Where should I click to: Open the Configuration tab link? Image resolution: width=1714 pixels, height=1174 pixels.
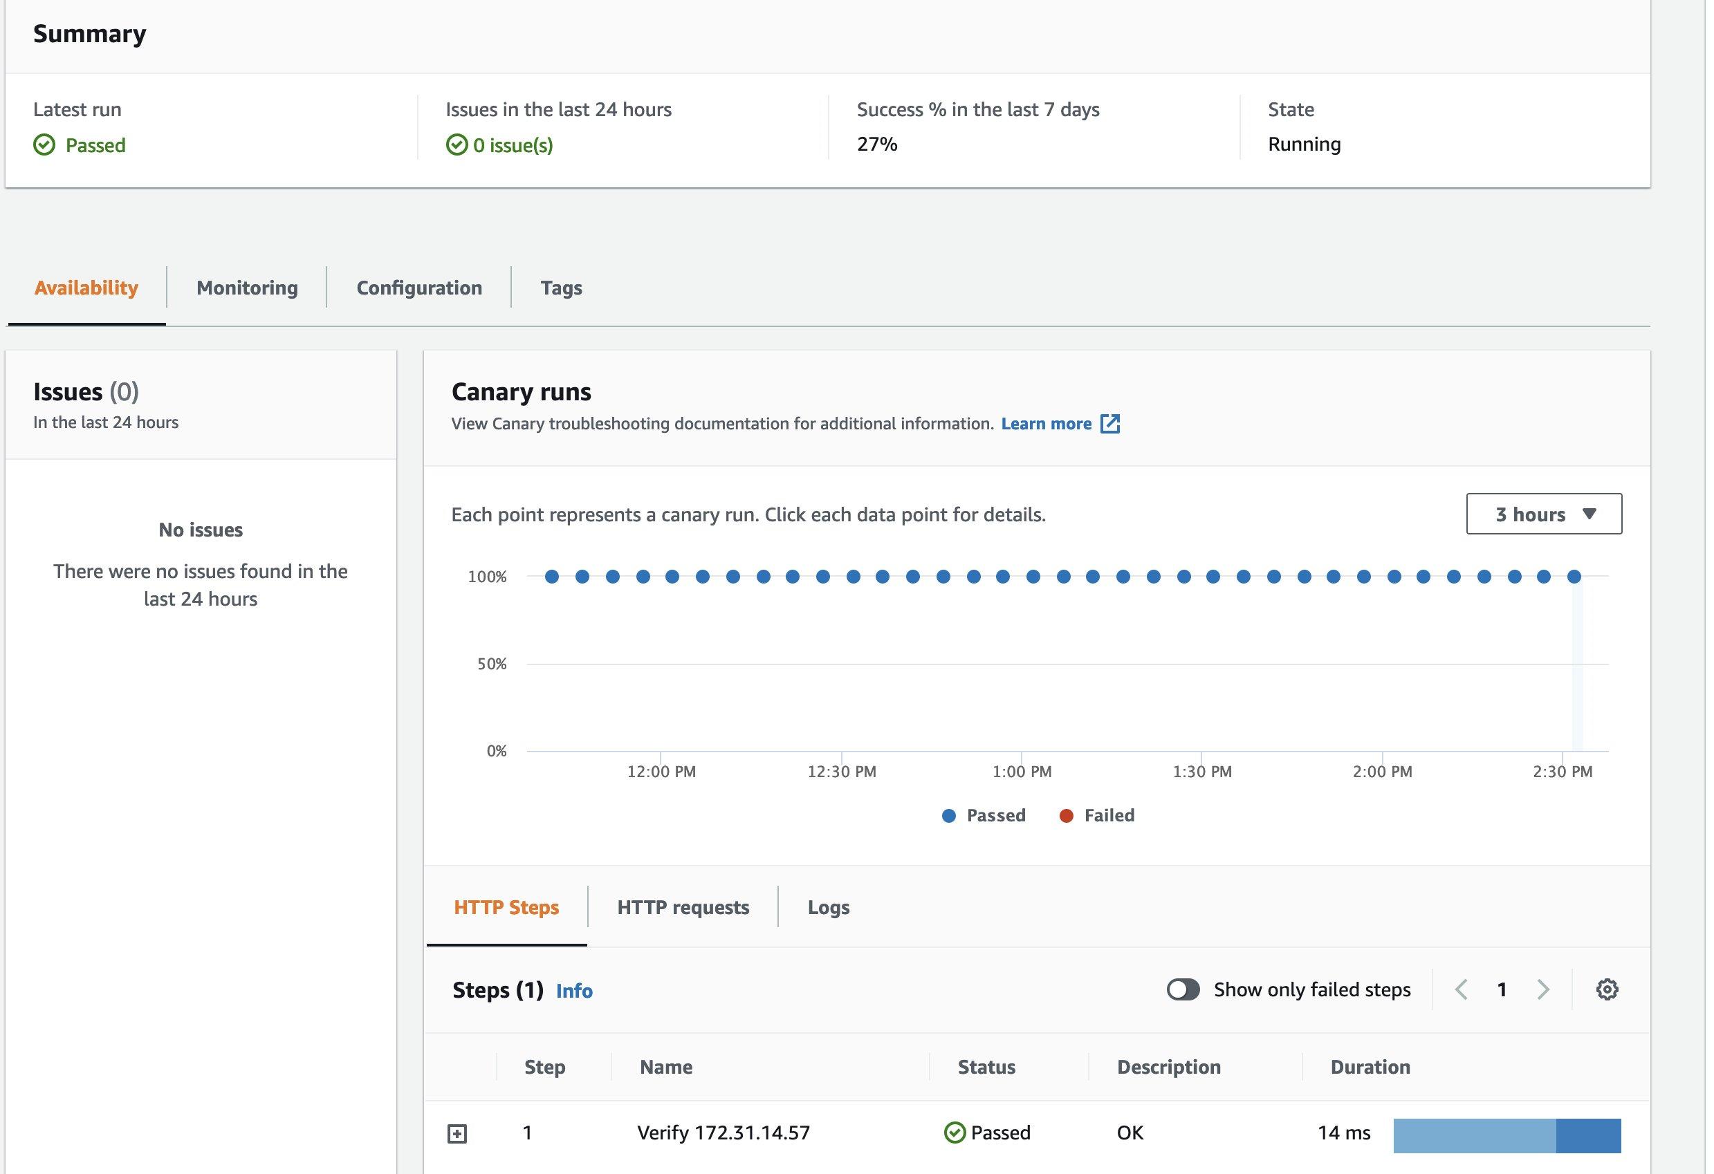(419, 288)
